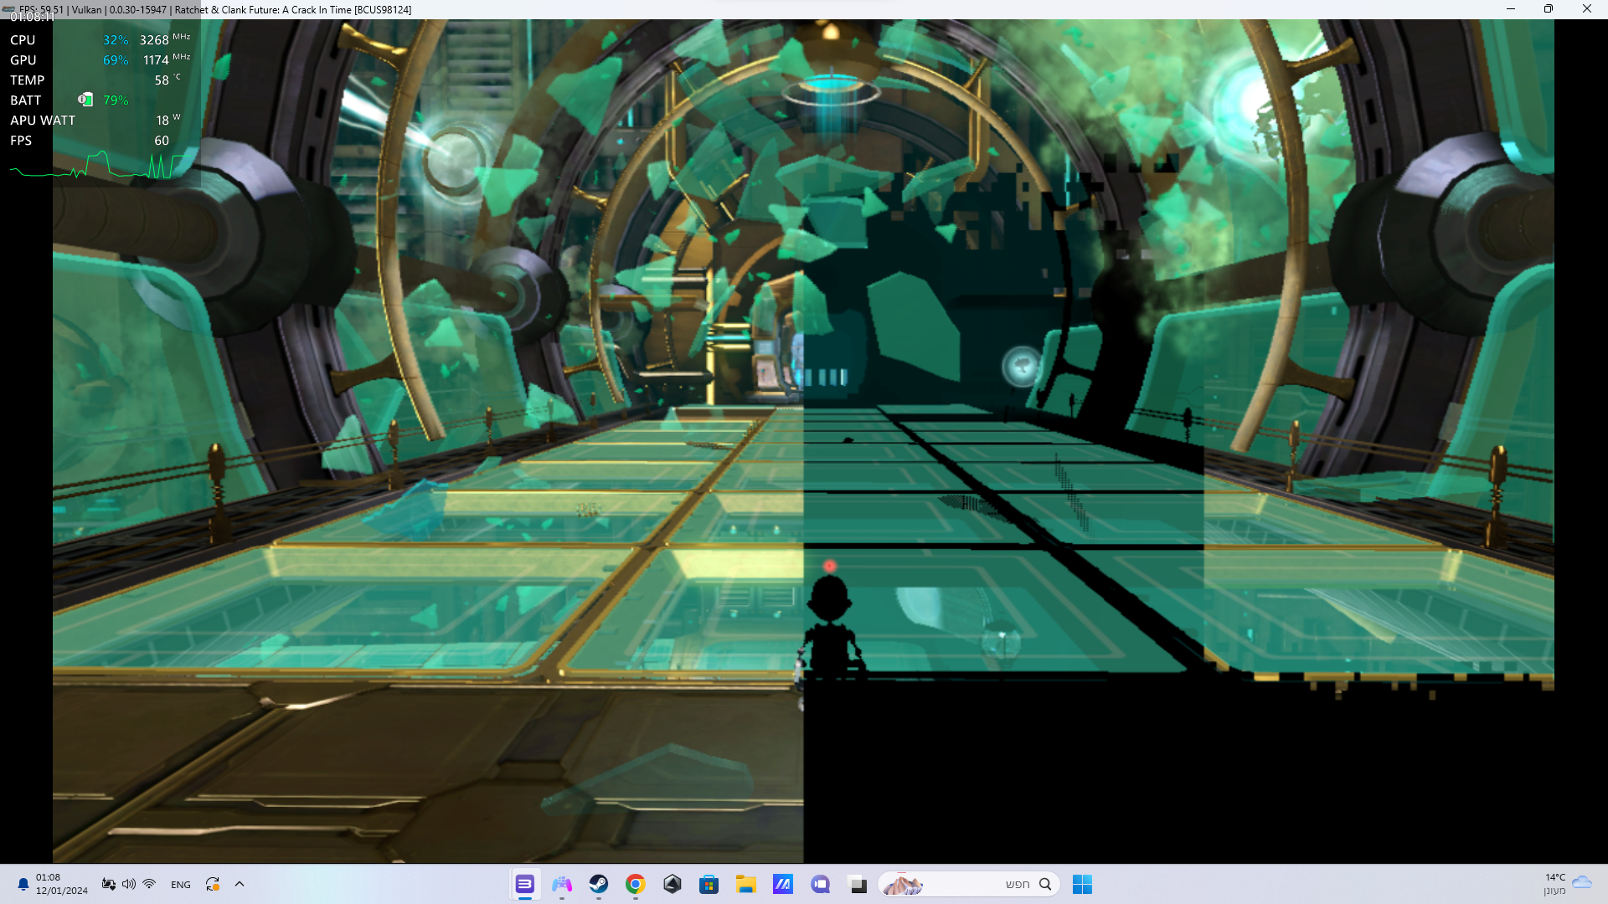Open the Windows Start menu
1608x904 pixels.
pos(1082,884)
